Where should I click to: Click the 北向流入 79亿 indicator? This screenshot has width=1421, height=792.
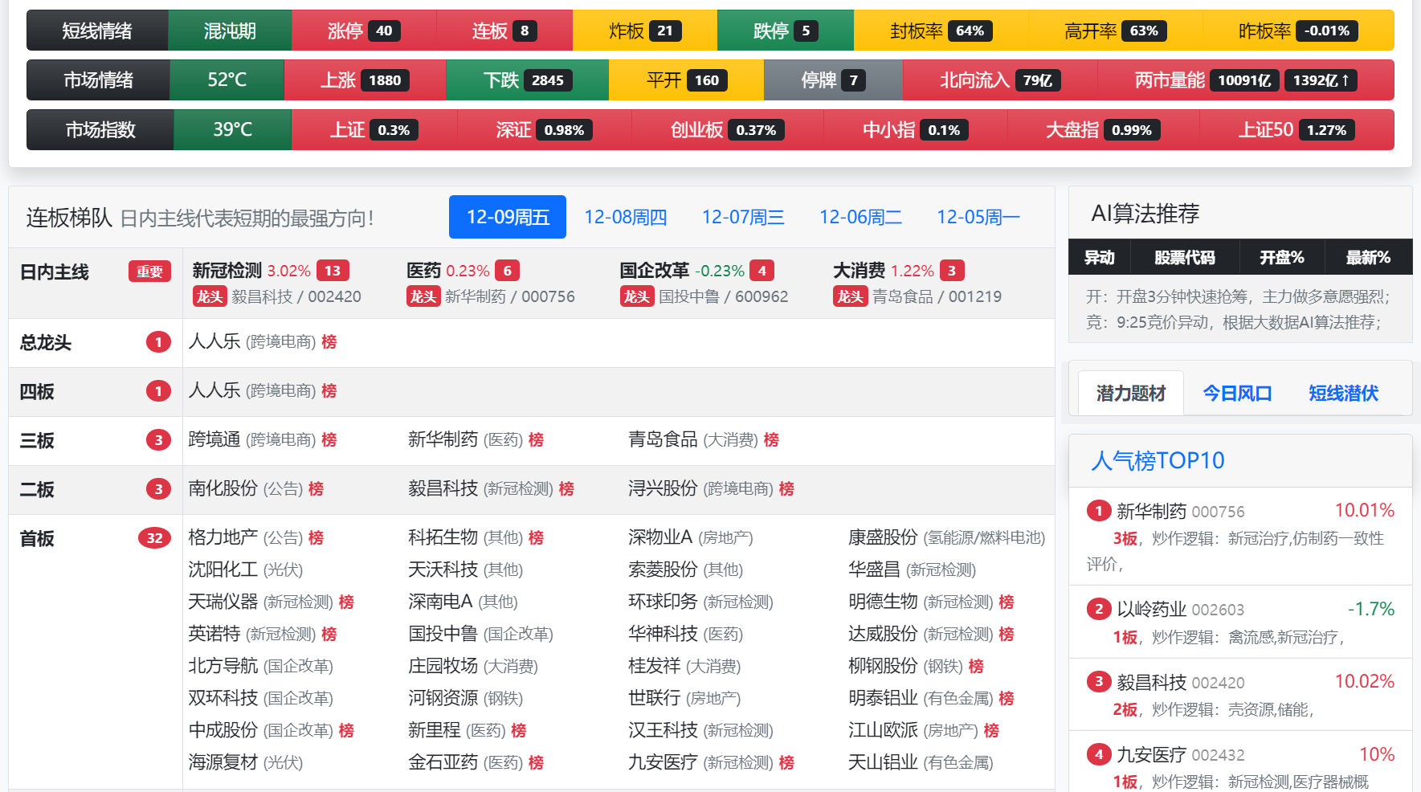coord(1000,80)
